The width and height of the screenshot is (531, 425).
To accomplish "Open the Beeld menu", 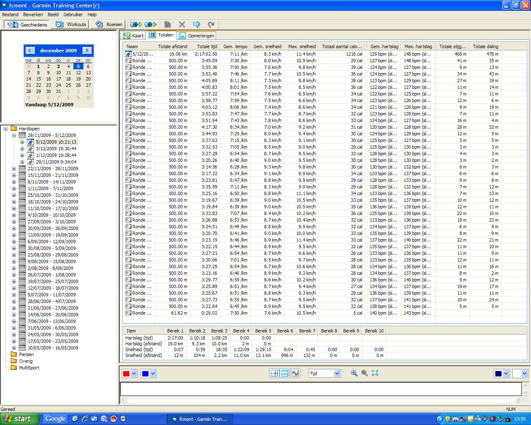I will point(53,15).
